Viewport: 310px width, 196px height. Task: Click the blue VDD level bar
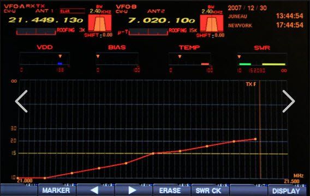point(60,64)
